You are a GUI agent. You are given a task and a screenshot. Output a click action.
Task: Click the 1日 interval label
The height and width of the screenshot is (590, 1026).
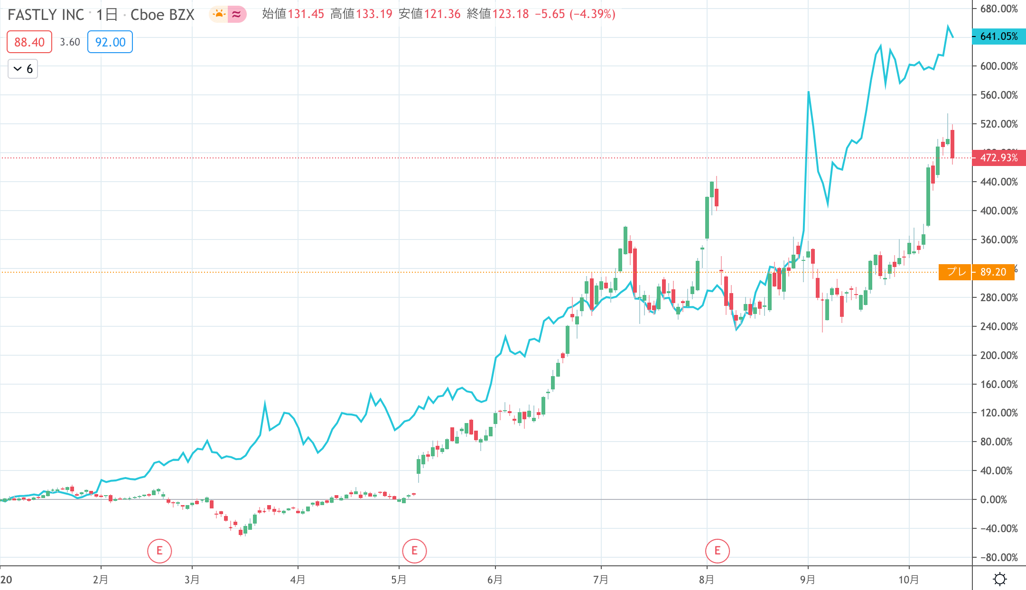pyautogui.click(x=107, y=15)
